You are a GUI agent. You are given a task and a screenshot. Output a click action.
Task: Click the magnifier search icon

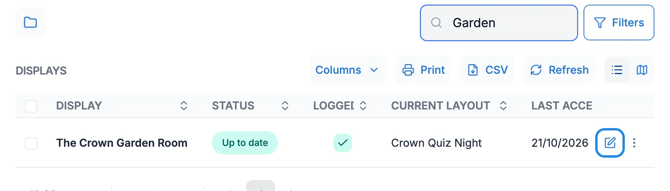(x=436, y=23)
